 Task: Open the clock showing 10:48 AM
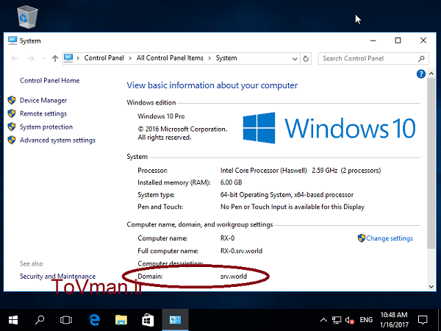click(x=394, y=320)
